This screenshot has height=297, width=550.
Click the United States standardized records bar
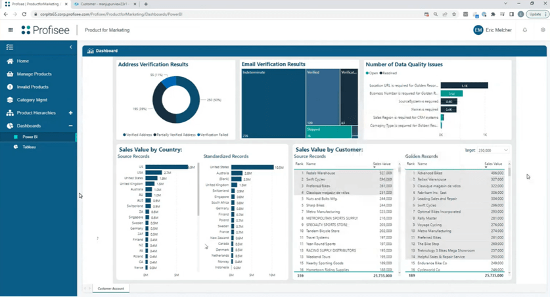[x=252, y=168]
